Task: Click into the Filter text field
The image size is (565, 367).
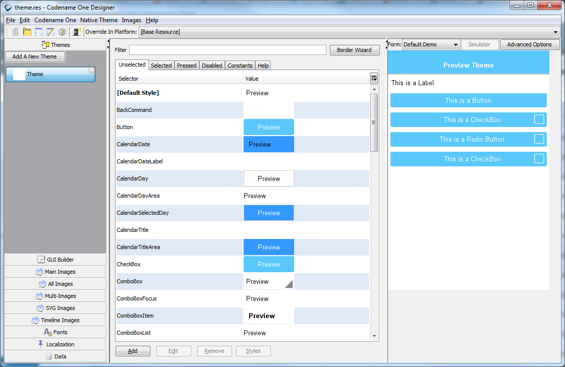Action: (x=228, y=50)
